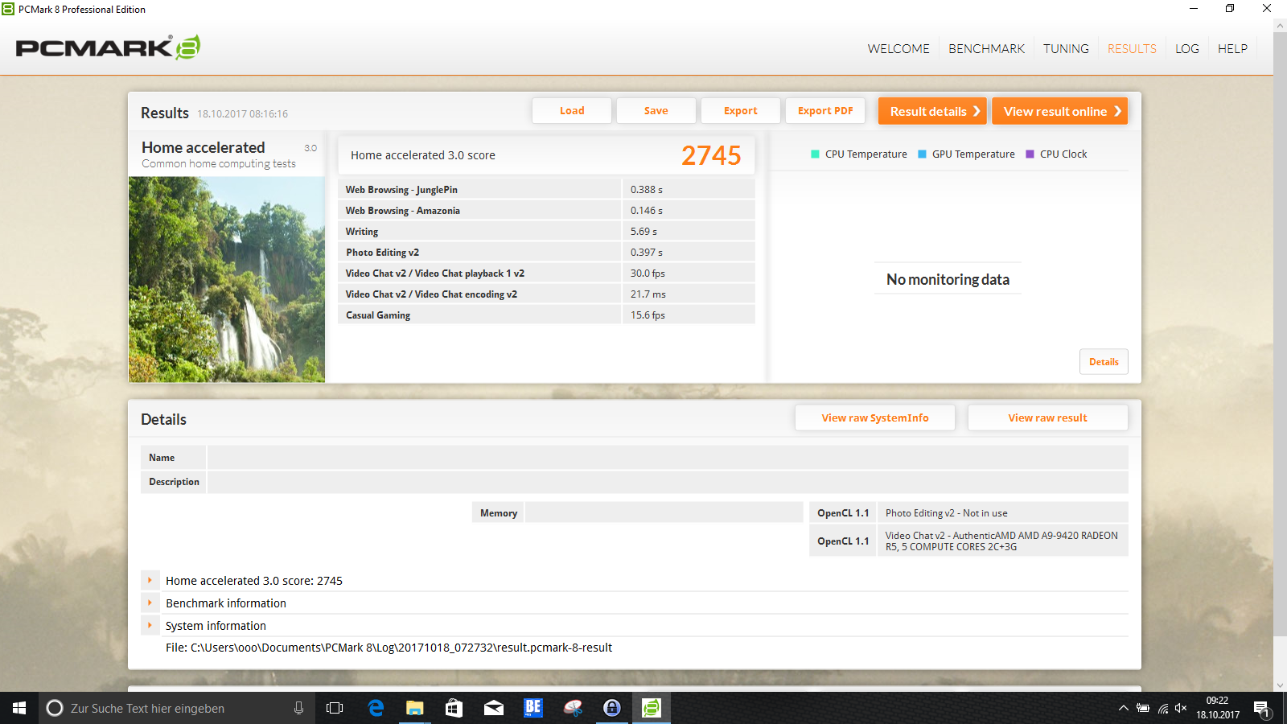Click the 2745 score value
The width and height of the screenshot is (1287, 724).
pos(711,155)
